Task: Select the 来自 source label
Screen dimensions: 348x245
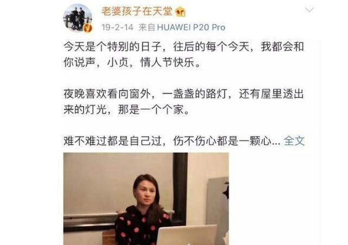Action: (146, 28)
